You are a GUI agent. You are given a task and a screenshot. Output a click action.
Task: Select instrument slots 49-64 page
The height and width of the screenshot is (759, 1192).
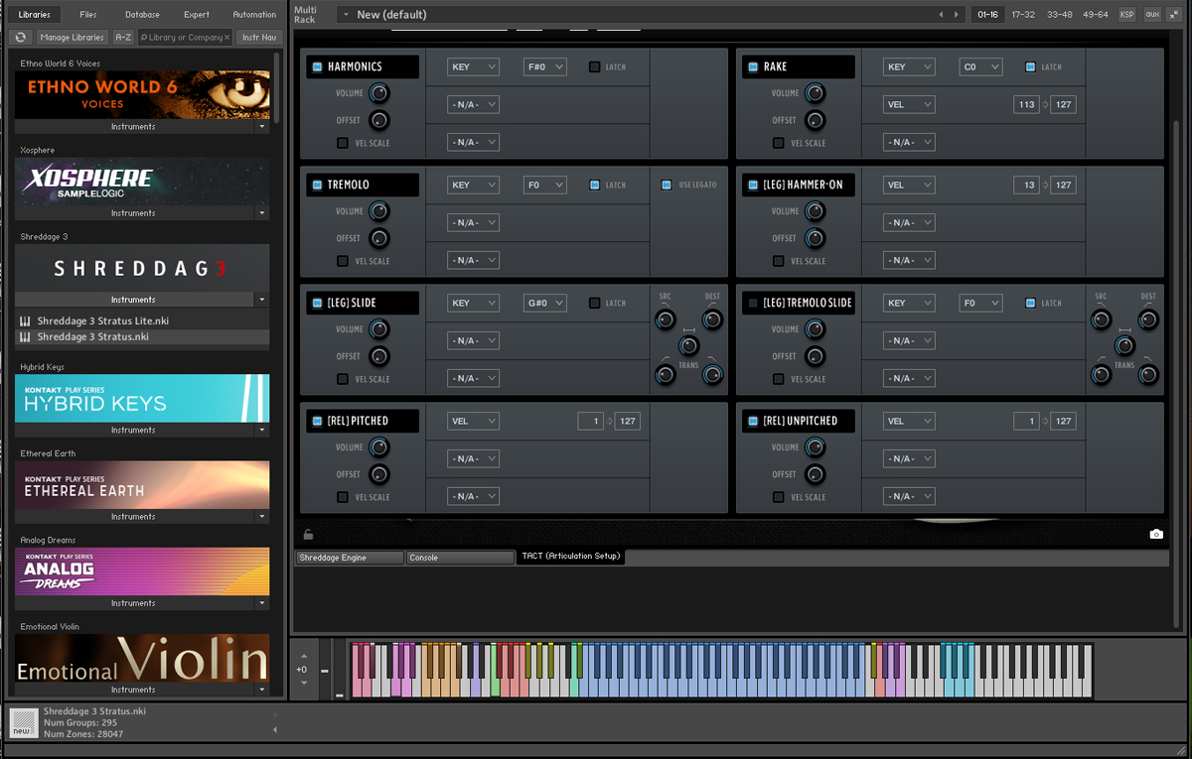tap(1096, 15)
